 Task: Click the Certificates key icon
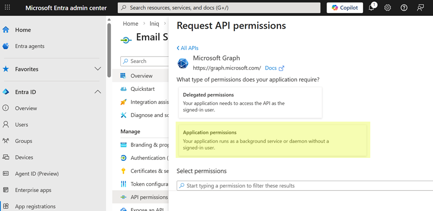tap(123, 171)
